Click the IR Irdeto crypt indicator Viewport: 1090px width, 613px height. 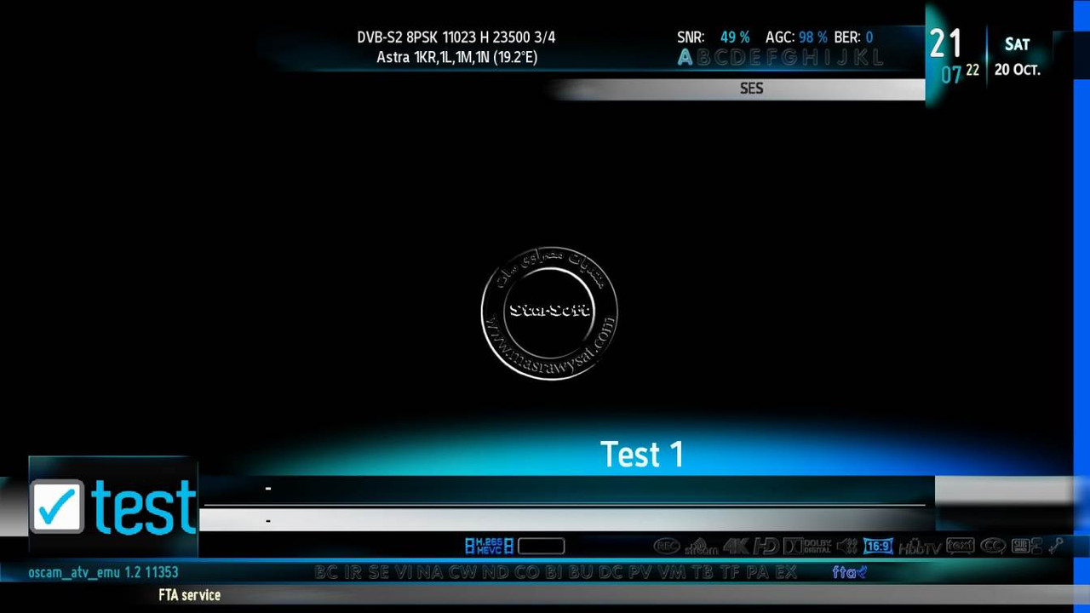click(x=353, y=572)
